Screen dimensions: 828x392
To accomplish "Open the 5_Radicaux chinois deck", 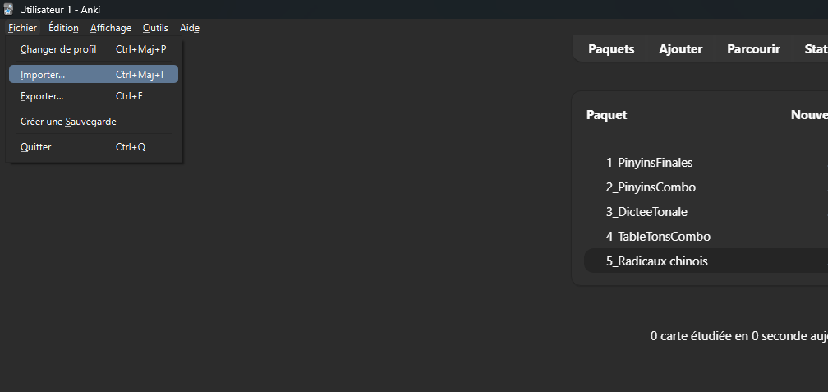I will click(656, 261).
